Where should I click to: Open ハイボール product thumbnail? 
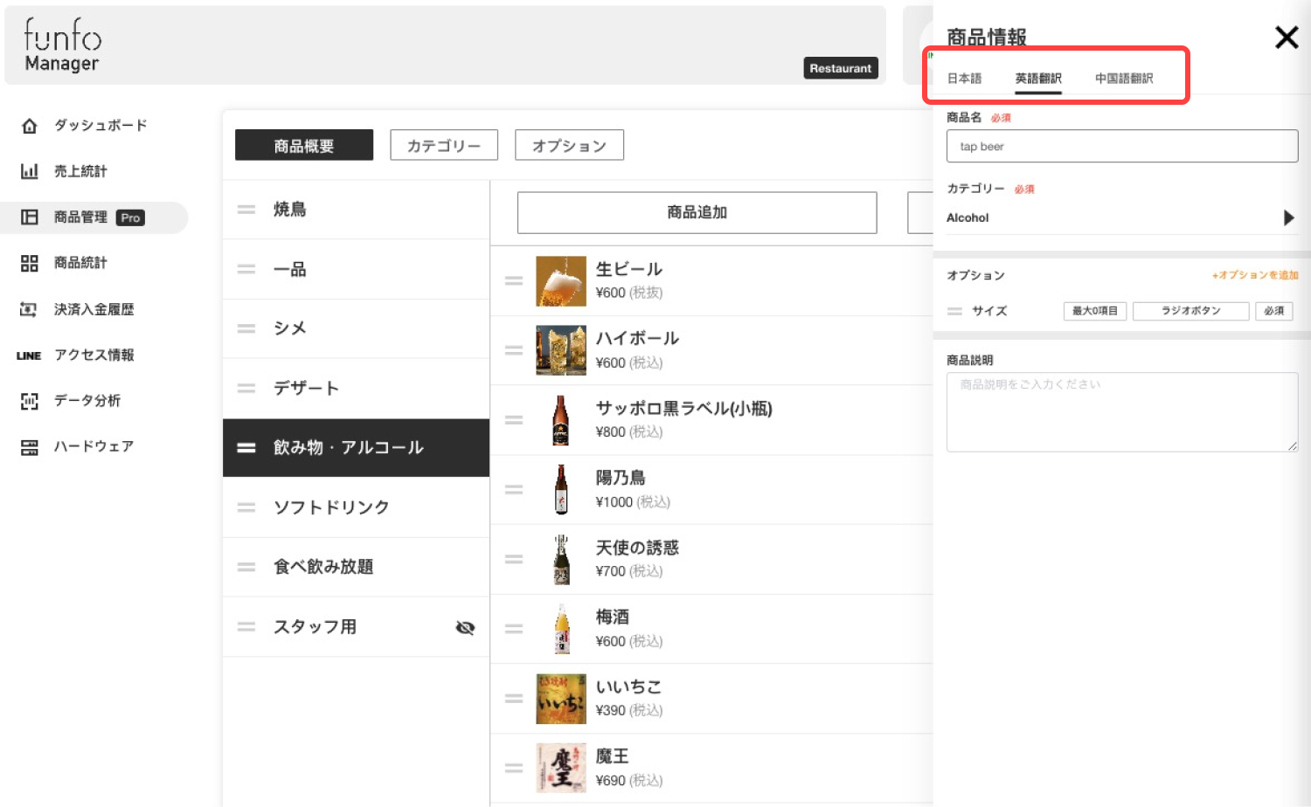click(561, 350)
